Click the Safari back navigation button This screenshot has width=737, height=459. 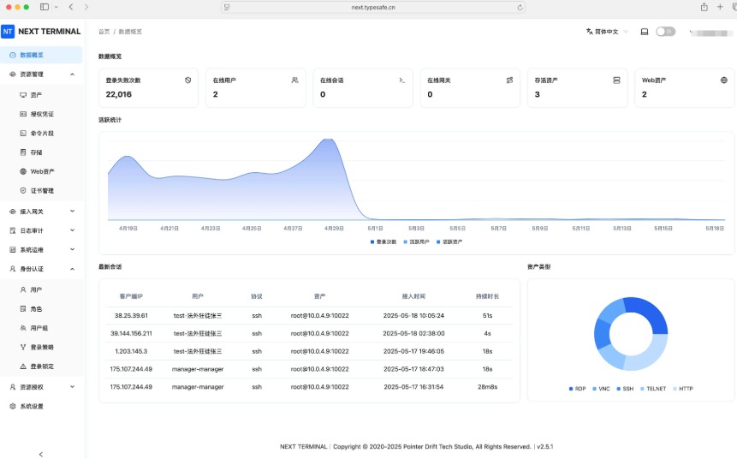(71, 7)
